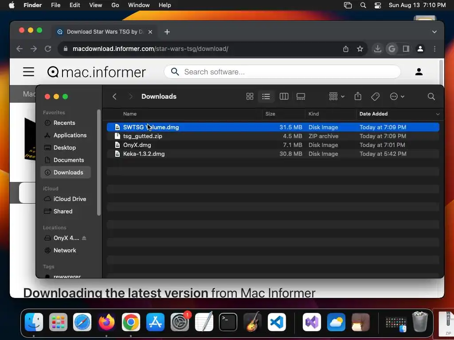Switch Finder to list view

[266, 96]
